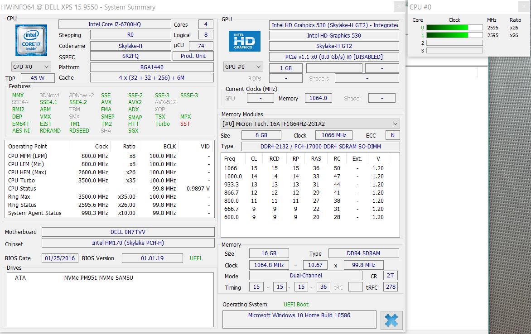The image size is (531, 334).
Task: Click the DDR4-2132 / PC4-17000 type field
Action: coord(321,146)
